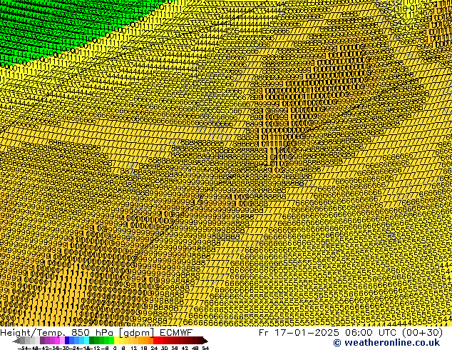Click the '12' label on the color scale
Screen dimensions: 452x350
click(x=134, y=349)
